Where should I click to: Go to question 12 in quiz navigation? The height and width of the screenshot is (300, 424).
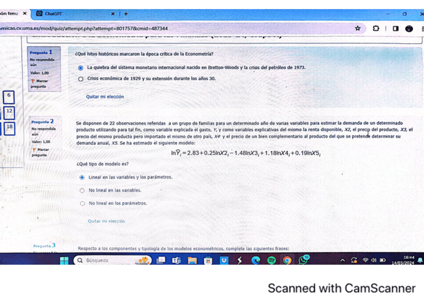[x=9, y=113]
